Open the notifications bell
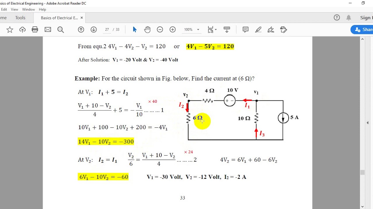 pyautogui.click(x=349, y=18)
